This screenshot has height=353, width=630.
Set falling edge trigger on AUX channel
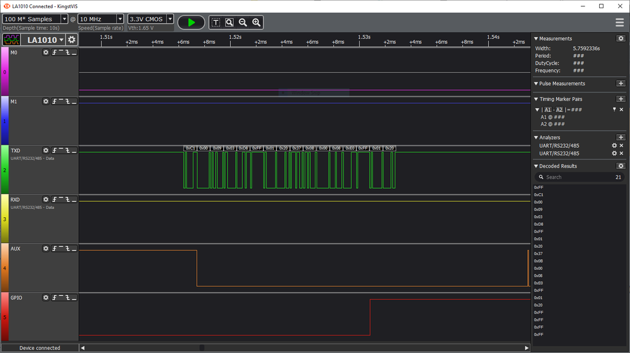click(x=67, y=249)
